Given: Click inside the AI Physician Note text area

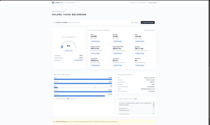Looking at the screenshot, I should pos(135,108).
